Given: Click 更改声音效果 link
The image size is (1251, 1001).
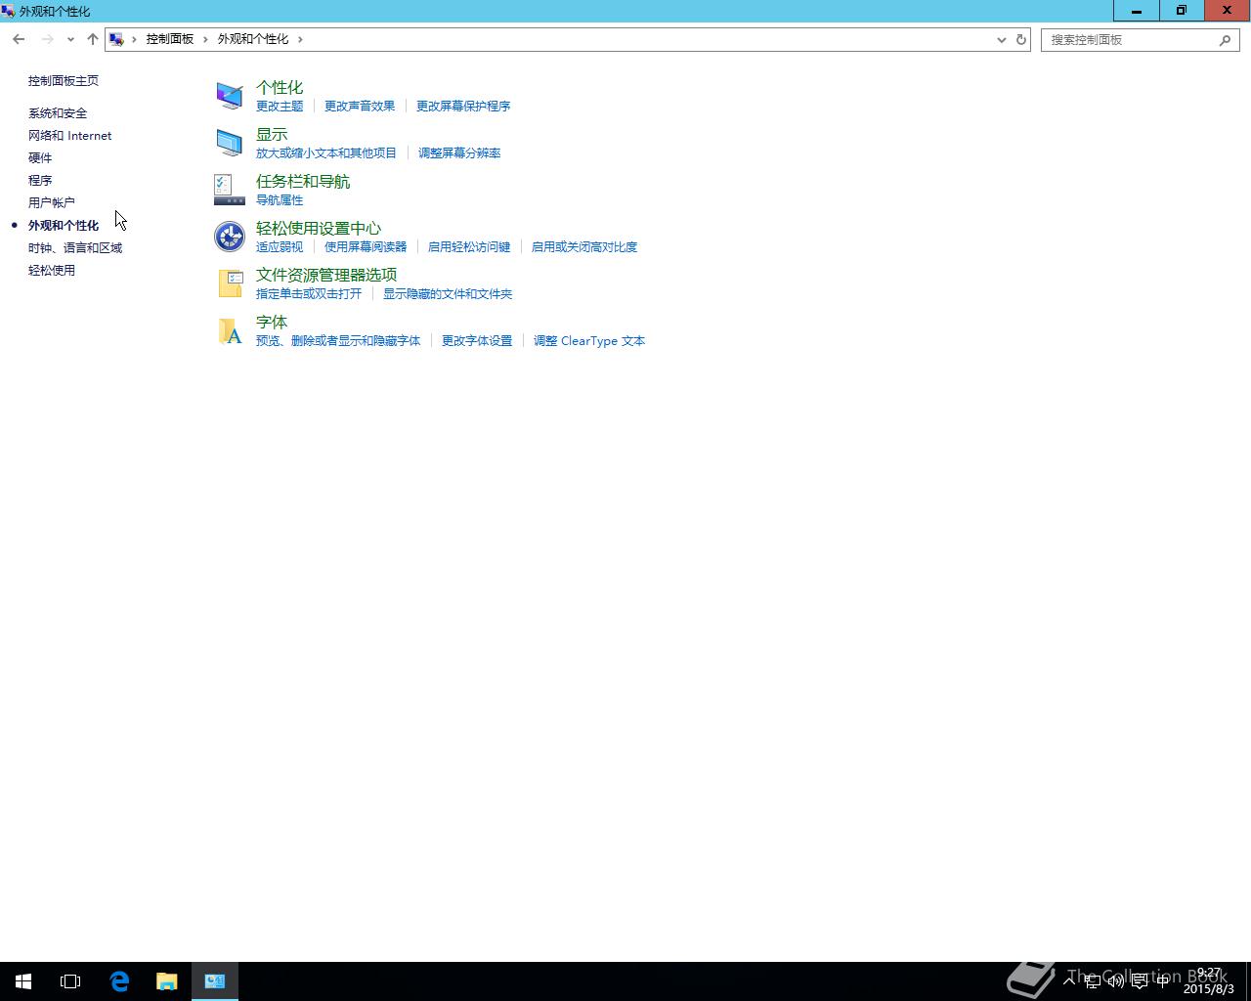Looking at the screenshot, I should [x=360, y=107].
